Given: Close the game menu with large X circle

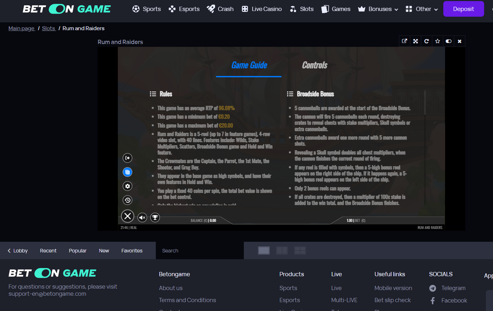Looking at the screenshot, I should 128,216.
